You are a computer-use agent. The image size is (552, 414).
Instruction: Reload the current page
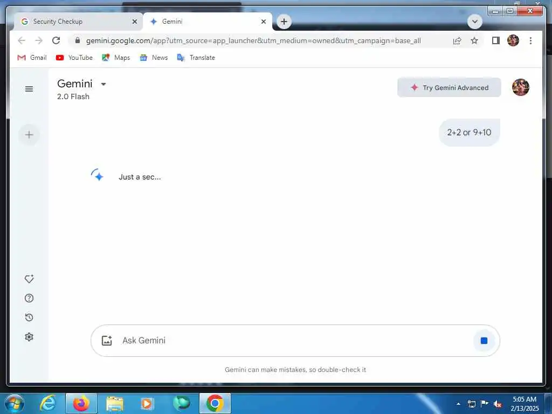[x=56, y=40]
